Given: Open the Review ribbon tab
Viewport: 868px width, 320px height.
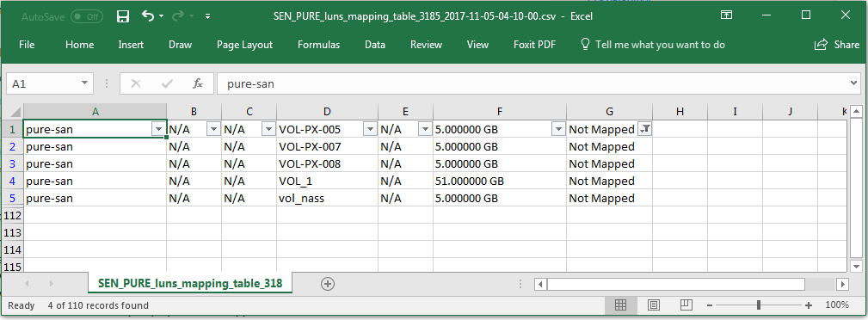Looking at the screenshot, I should coord(426,45).
